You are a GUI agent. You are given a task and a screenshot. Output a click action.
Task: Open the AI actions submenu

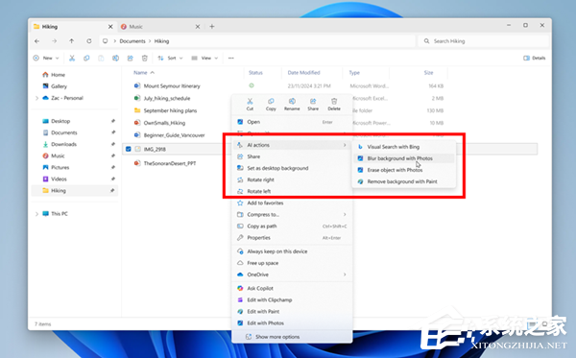coord(292,145)
